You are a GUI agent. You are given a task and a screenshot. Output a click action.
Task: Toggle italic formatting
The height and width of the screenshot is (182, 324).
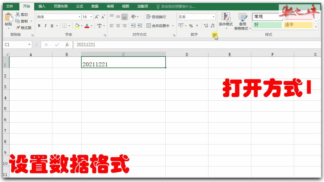coord(45,26)
